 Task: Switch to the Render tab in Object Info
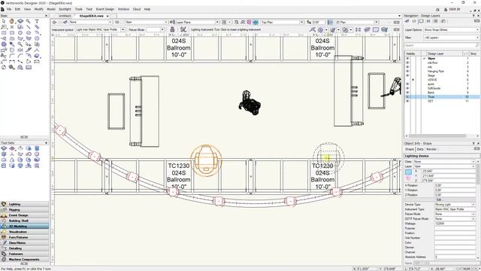click(431, 149)
